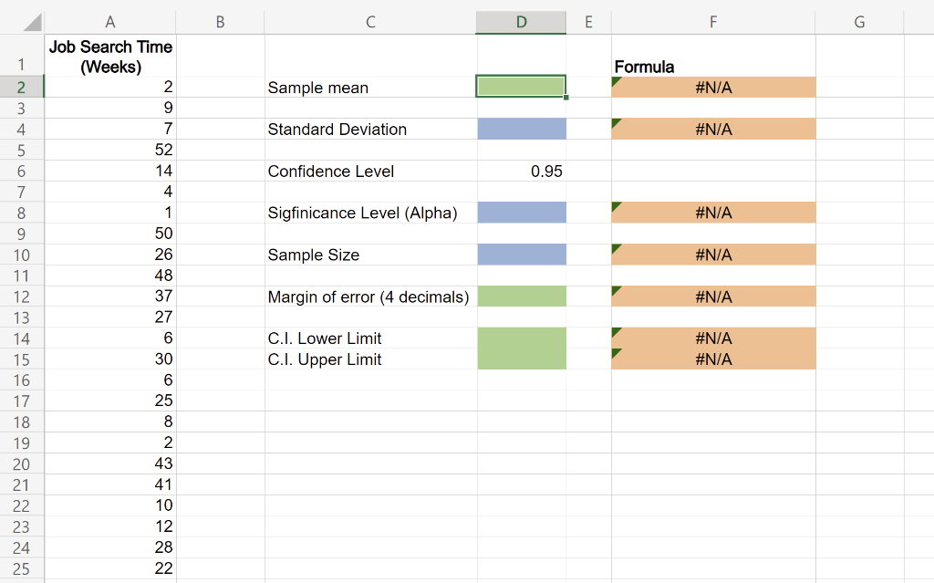Click the Sample mean label

[x=318, y=88]
